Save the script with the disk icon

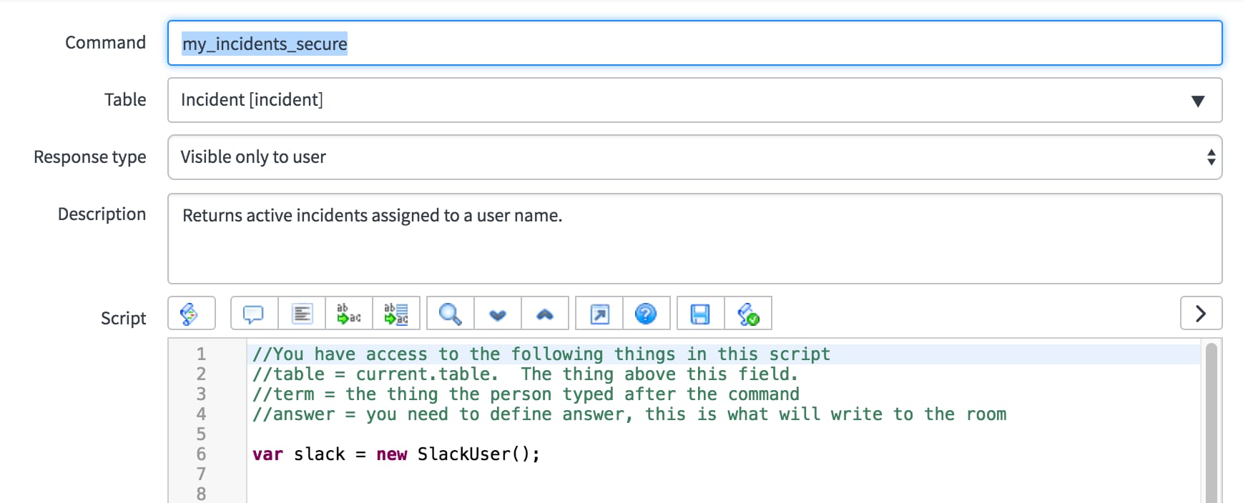point(700,314)
